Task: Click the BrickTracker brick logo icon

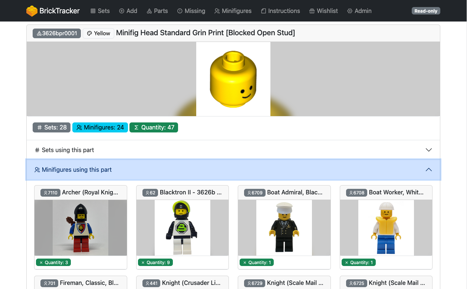Action: pos(32,11)
